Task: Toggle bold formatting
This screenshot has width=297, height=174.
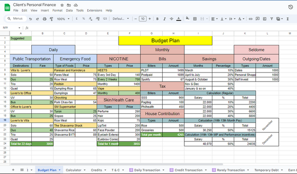Action: (157, 19)
